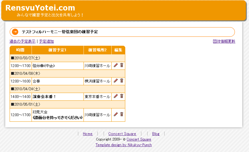This screenshot has height=152, width=249.
Task: Visit the Blog footer link
Action: pos(156,134)
